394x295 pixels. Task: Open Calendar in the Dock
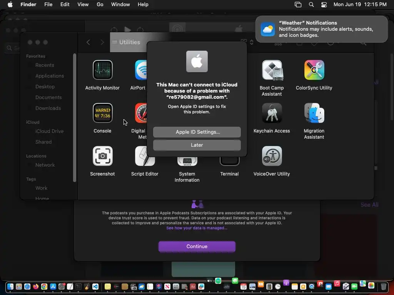coord(244,287)
